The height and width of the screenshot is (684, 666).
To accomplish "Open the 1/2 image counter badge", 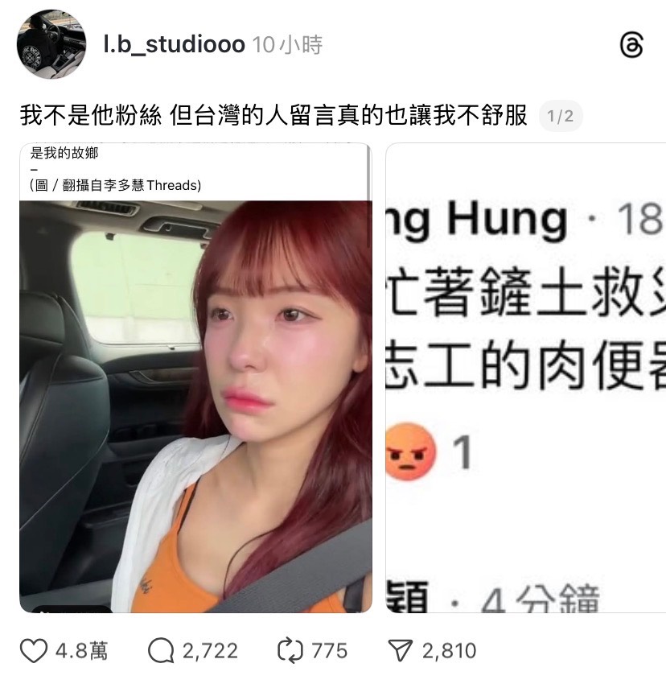I will 561,116.
